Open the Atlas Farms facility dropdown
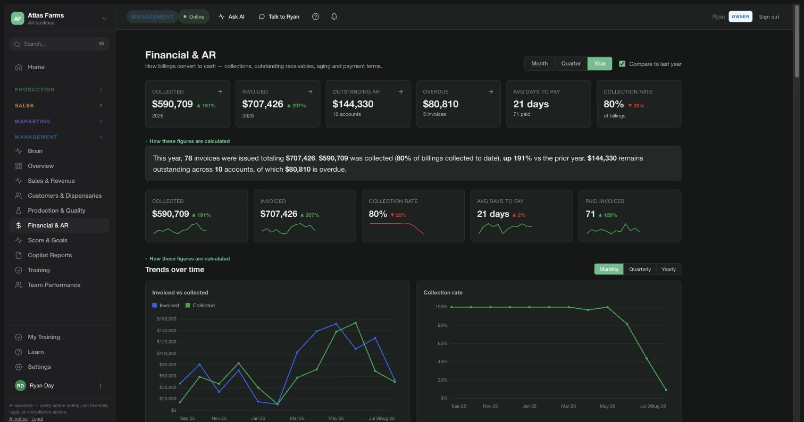This screenshot has width=804, height=422. (104, 19)
